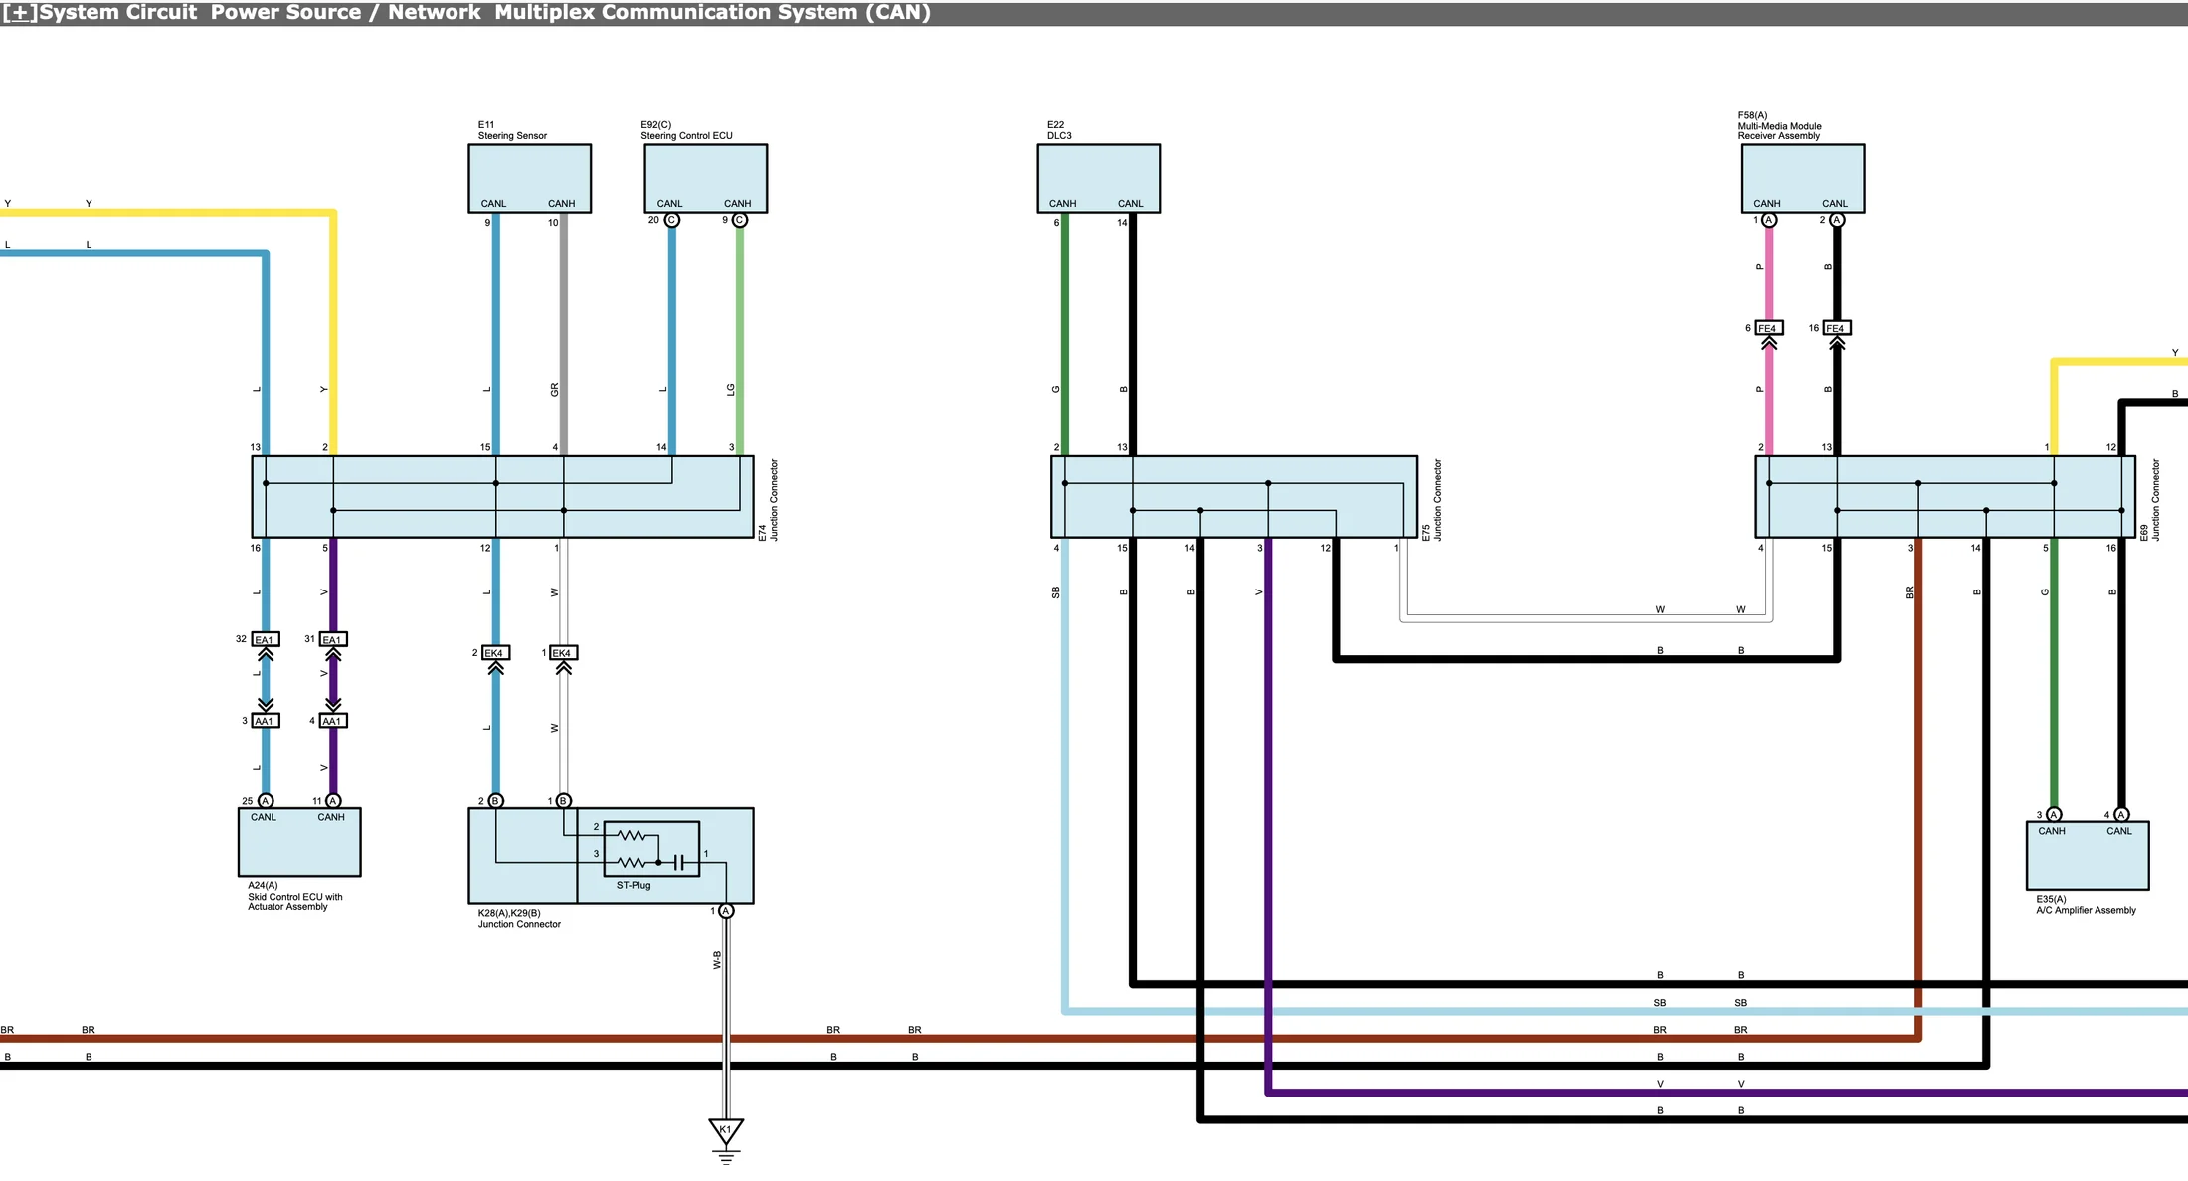This screenshot has height=1181, width=2188.
Task: Click the EK4 connector box at pin 2
Action: click(495, 653)
